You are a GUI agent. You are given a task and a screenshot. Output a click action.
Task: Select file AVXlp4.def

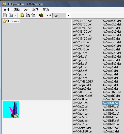[x=80, y=67]
